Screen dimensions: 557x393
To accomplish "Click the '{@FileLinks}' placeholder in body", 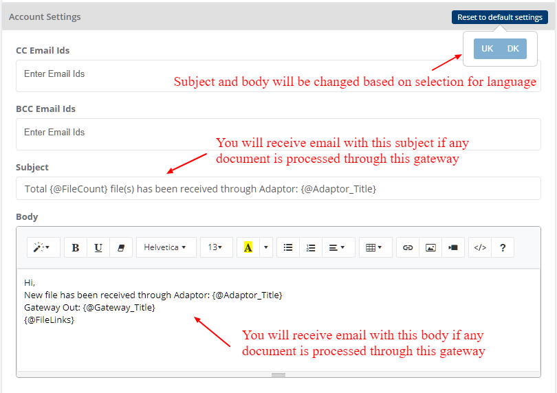I will click(49, 320).
